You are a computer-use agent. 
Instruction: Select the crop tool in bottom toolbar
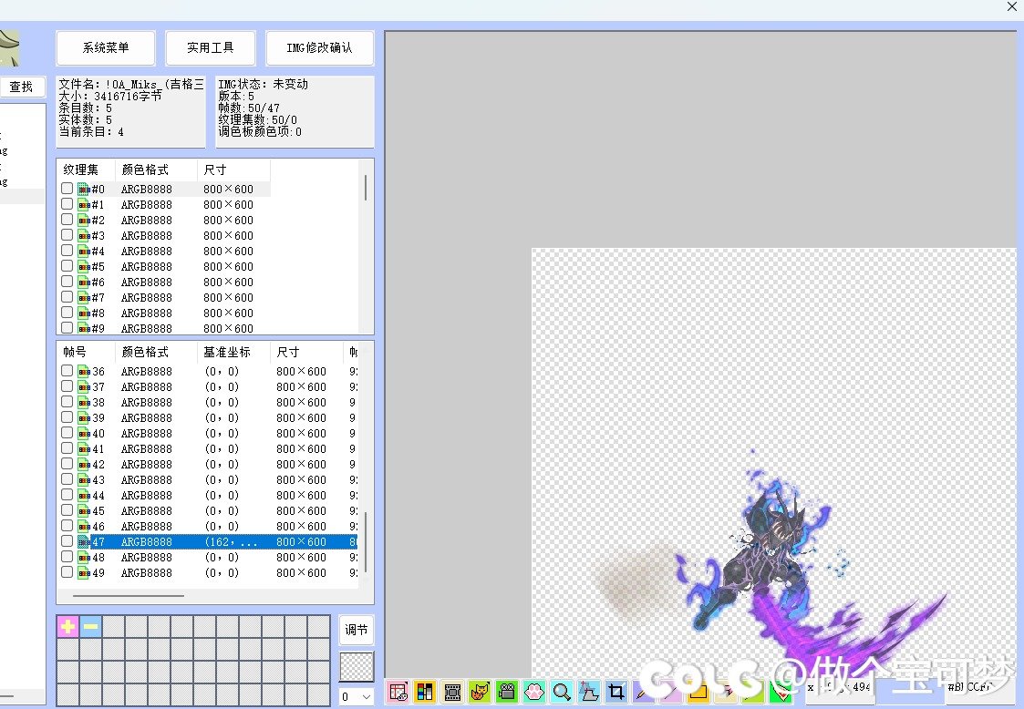click(x=616, y=692)
